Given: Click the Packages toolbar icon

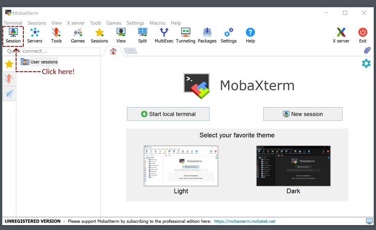Looking at the screenshot, I should click(x=207, y=35).
